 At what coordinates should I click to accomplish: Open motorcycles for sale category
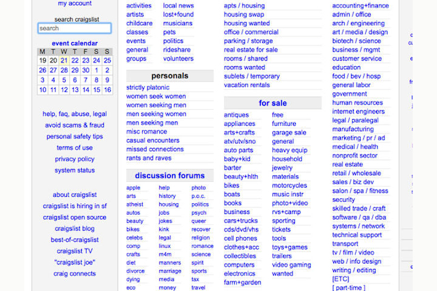click(x=290, y=185)
